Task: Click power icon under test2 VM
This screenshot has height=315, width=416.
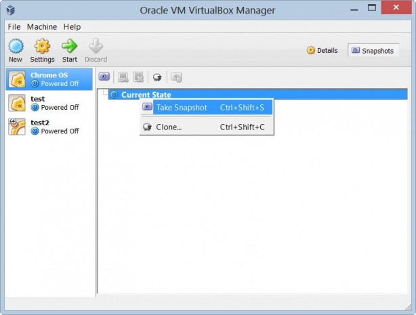Action: pyautogui.click(x=35, y=131)
